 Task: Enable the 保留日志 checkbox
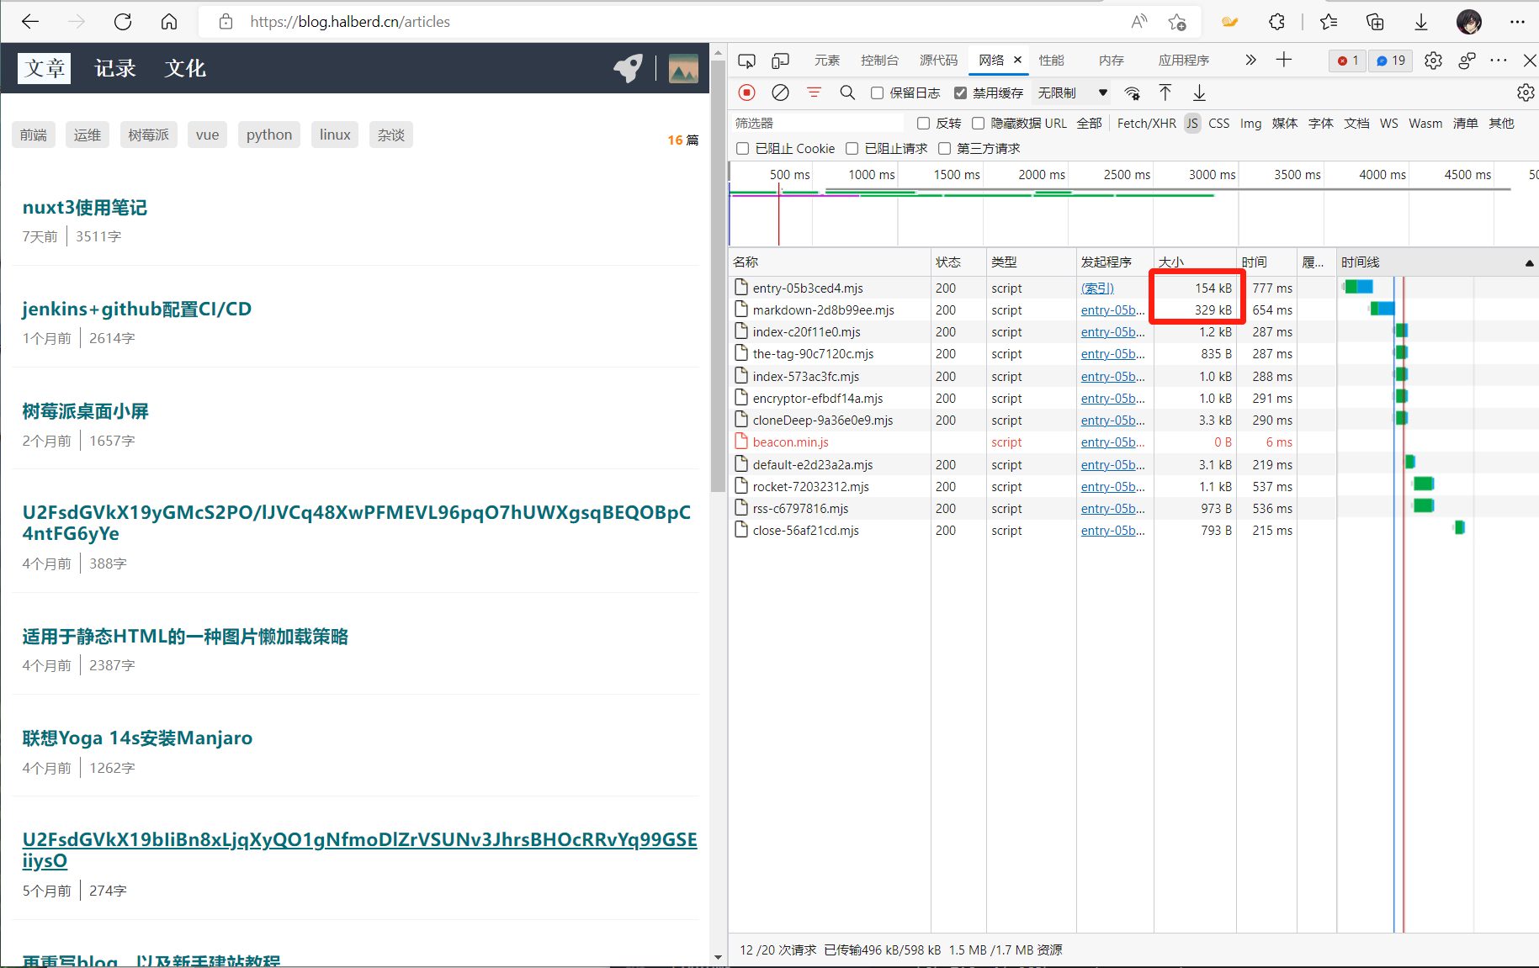click(877, 93)
